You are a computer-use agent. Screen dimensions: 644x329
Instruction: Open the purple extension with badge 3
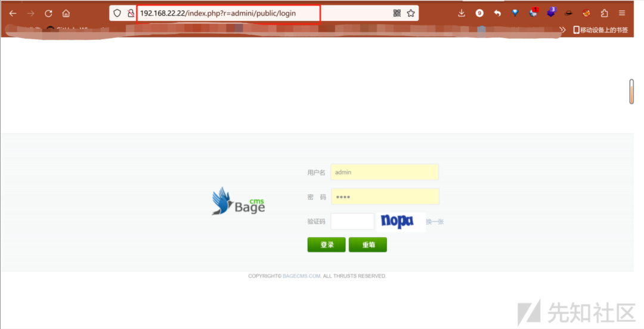click(551, 13)
